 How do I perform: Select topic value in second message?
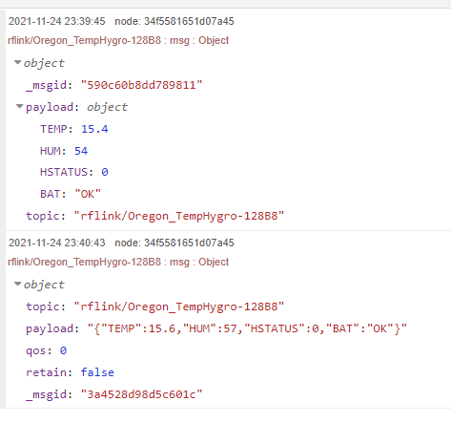179,307
